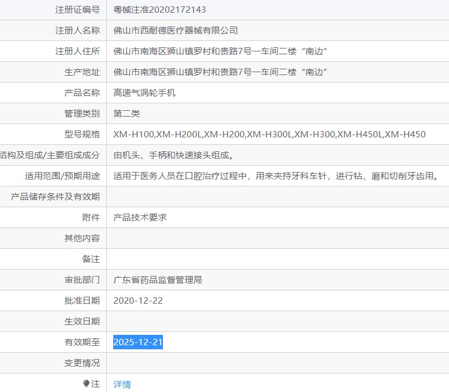Click 广东省药品监督管理局 approval department
Viewport: 449px width, 392px height.
(158, 280)
